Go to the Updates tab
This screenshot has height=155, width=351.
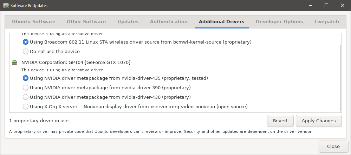(128, 22)
